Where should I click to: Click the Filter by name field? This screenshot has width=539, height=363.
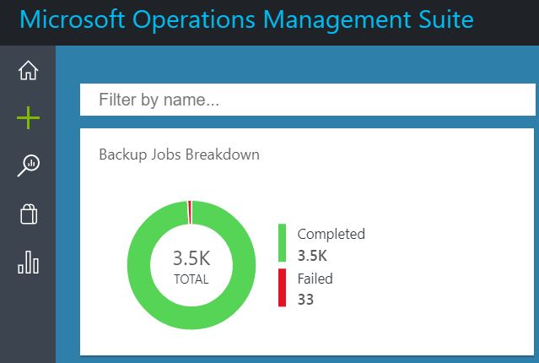click(308, 100)
